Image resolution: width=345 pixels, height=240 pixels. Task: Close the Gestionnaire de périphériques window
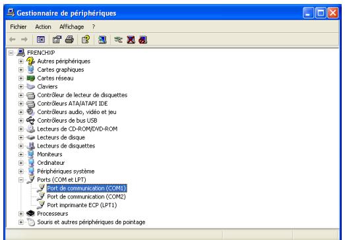tap(333, 13)
